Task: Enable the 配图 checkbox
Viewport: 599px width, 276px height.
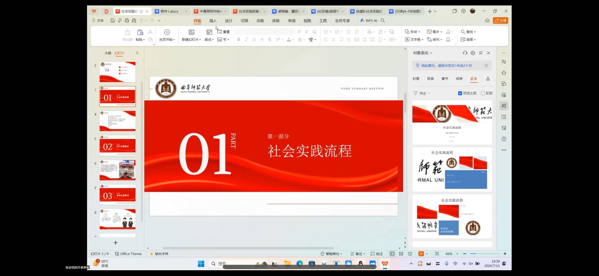Action: (x=483, y=93)
